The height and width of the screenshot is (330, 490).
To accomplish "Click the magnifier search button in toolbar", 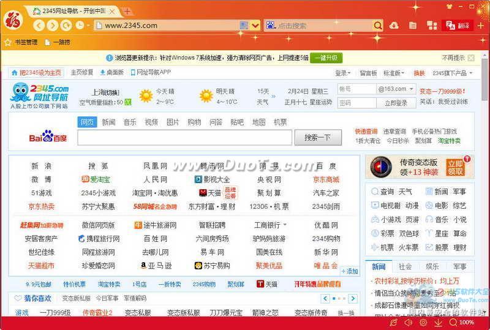I will (377, 25).
